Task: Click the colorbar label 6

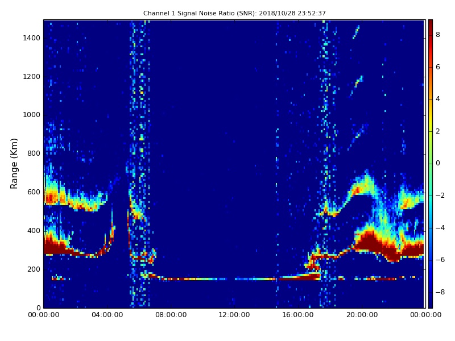Action: pos(438,67)
